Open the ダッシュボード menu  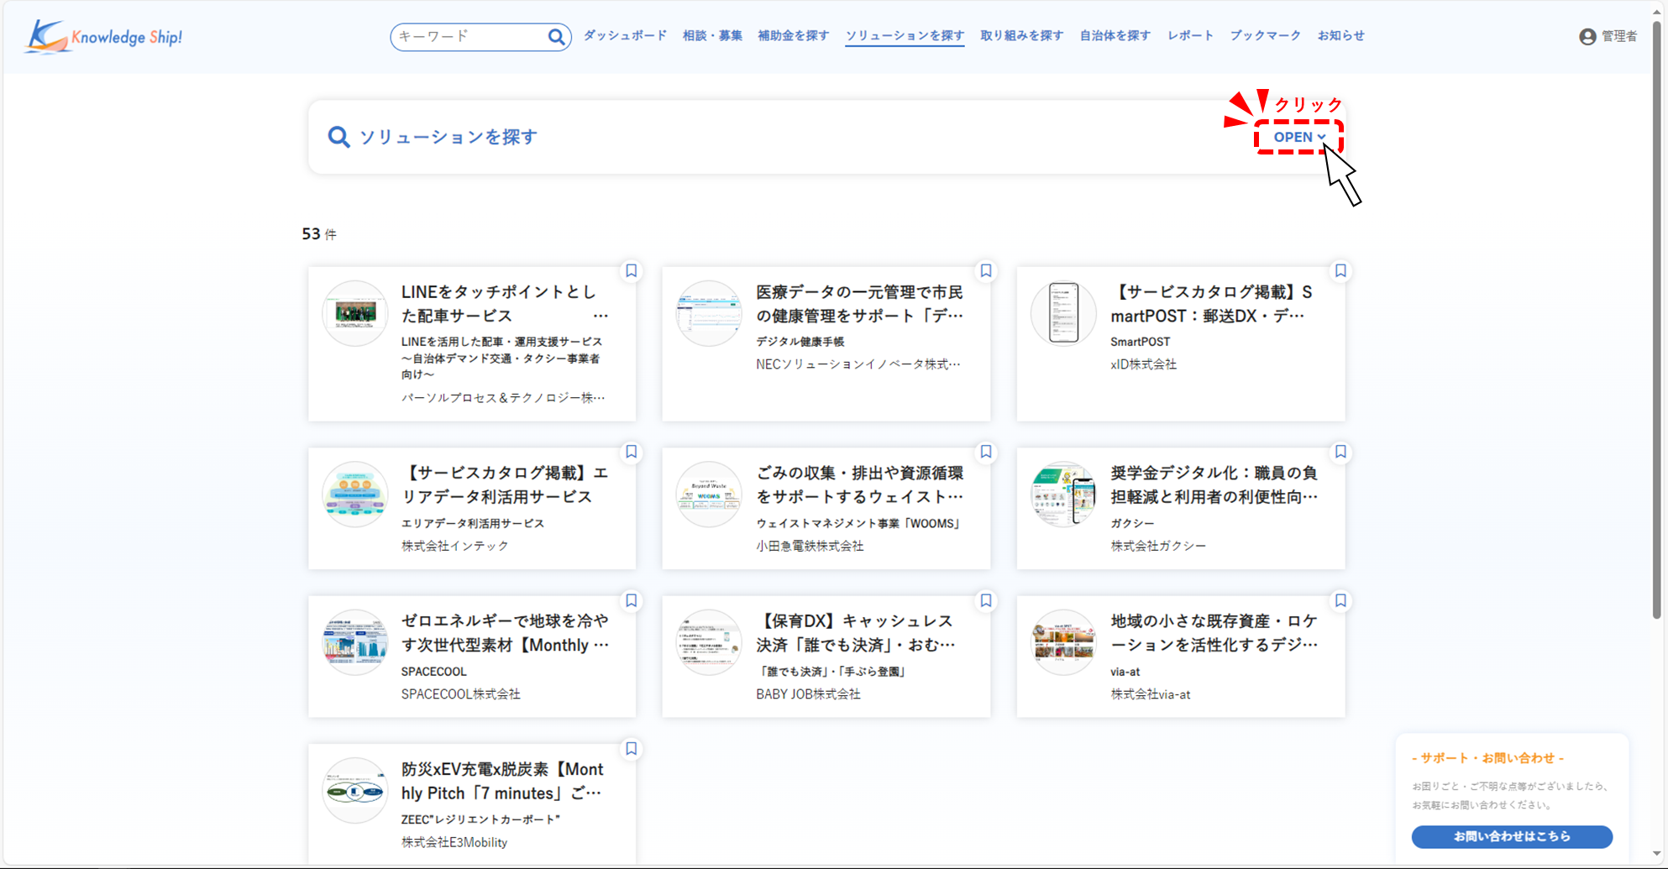[x=625, y=36]
